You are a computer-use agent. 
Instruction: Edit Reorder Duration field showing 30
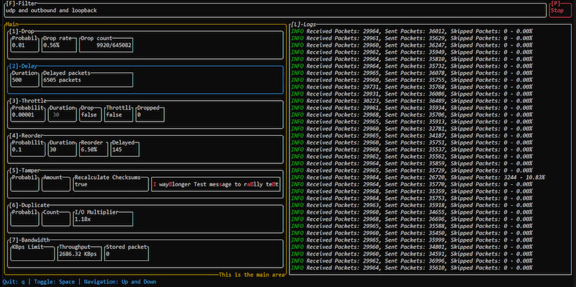click(x=63, y=150)
